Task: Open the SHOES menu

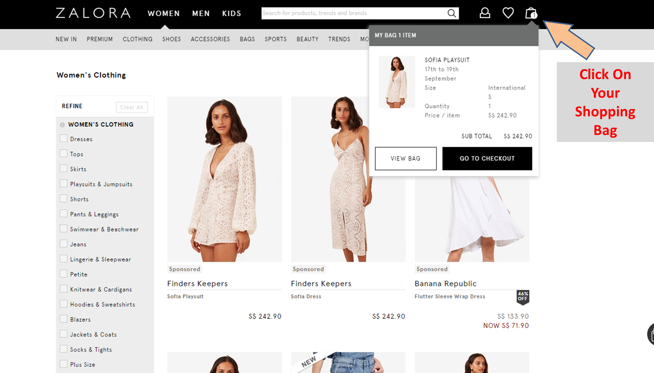Action: (x=171, y=39)
